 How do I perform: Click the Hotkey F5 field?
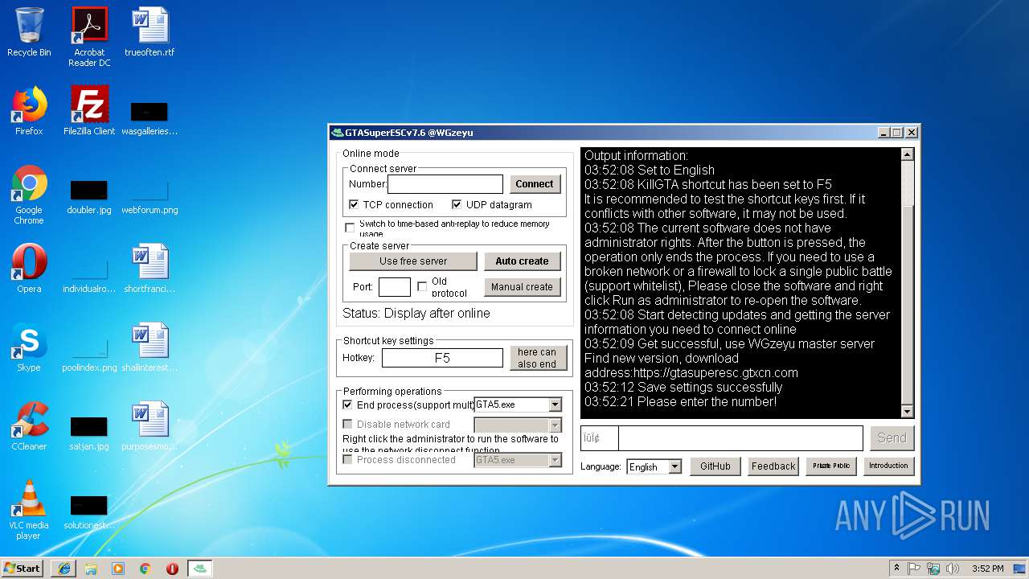pyautogui.click(x=442, y=358)
